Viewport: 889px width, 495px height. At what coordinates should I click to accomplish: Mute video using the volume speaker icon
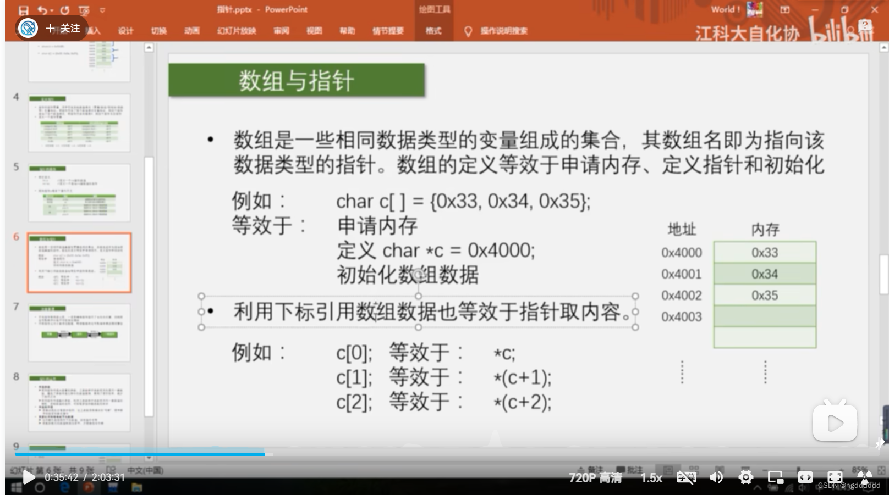(x=716, y=477)
